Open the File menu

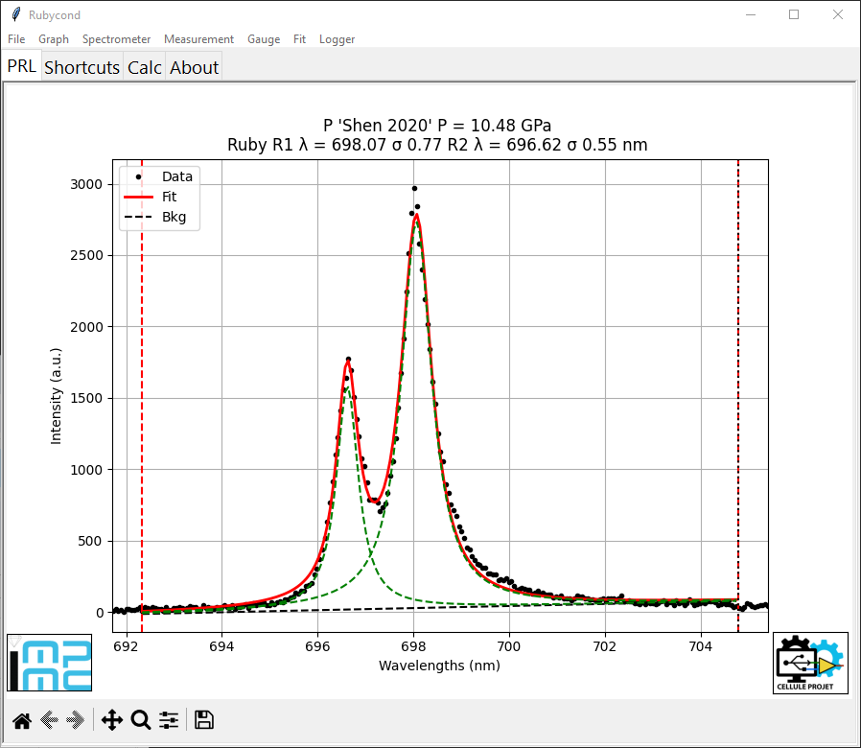tap(16, 39)
